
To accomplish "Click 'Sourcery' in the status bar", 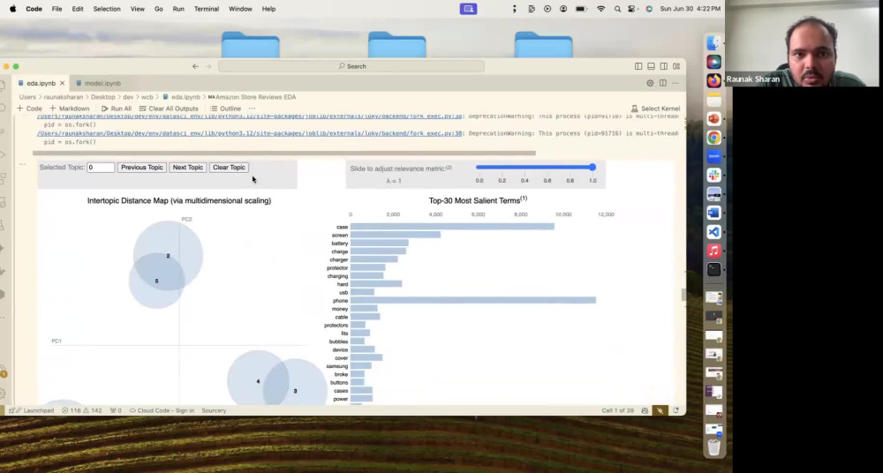I will (x=214, y=410).
